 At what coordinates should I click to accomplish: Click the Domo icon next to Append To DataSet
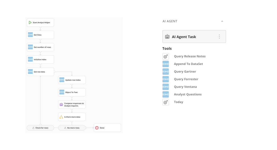166,64
